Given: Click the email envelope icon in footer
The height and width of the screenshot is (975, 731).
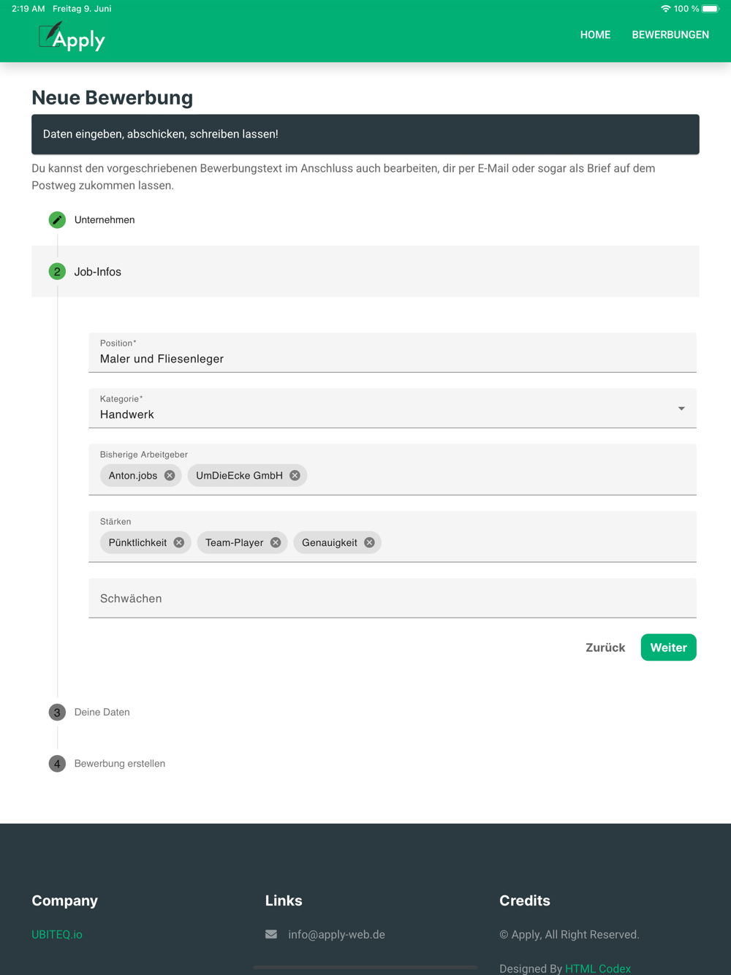Looking at the screenshot, I should 271,934.
